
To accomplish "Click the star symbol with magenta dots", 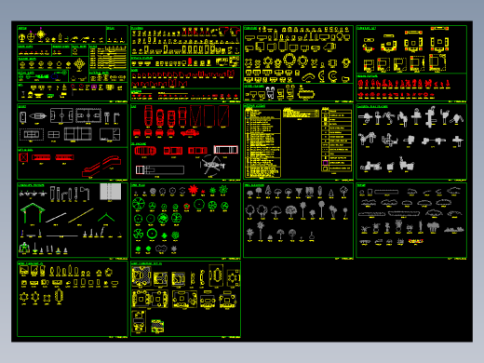I will click(41, 34).
